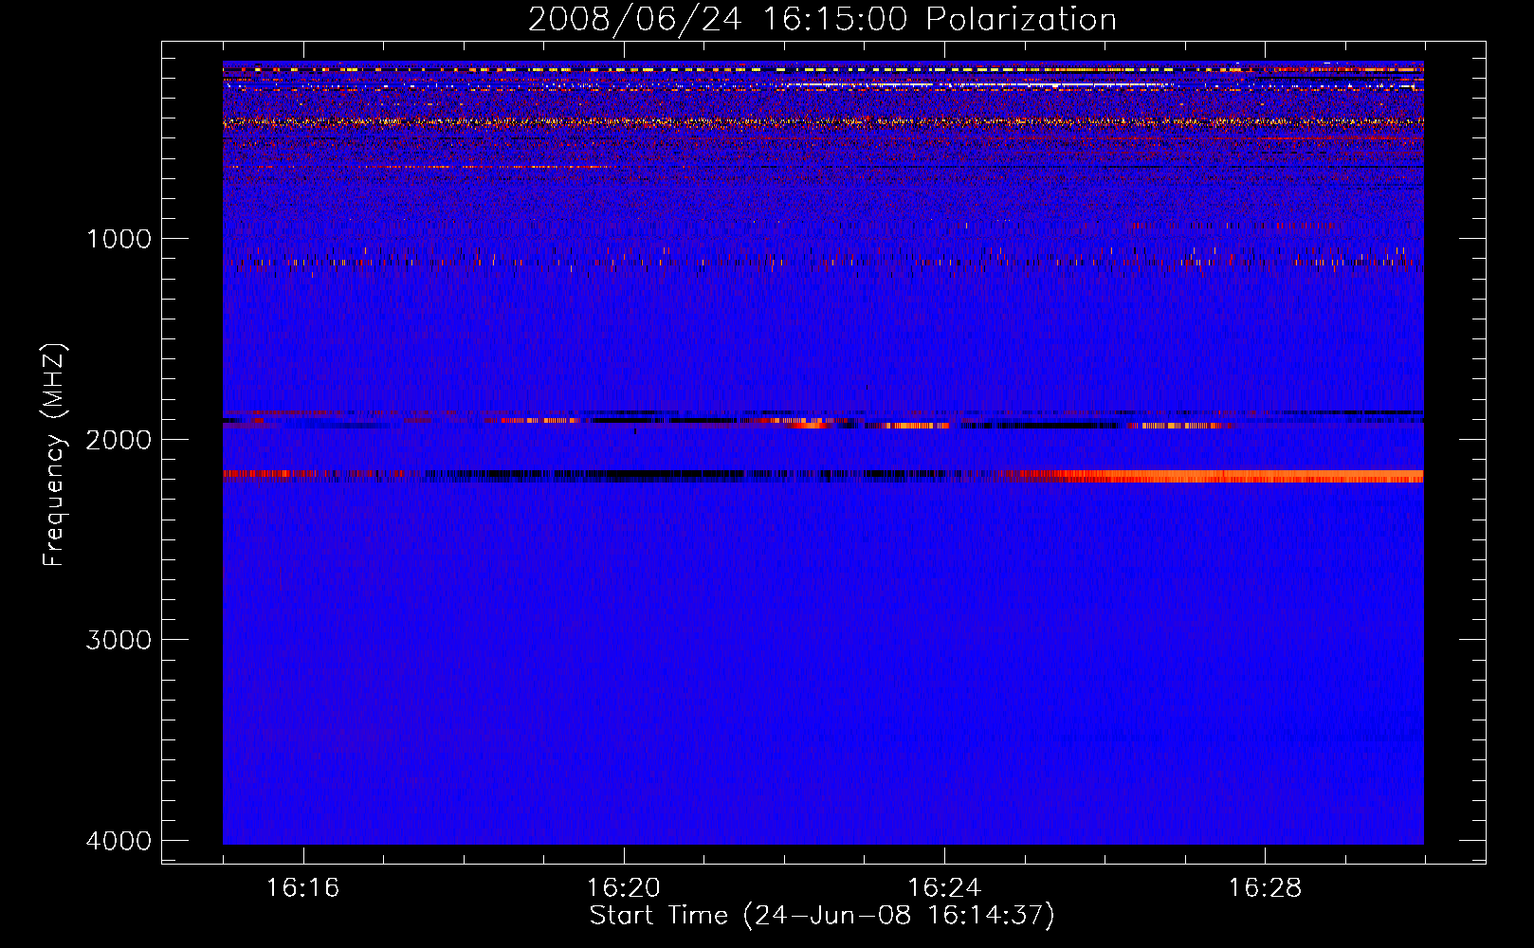Click the 3000 frequency tick label

tap(119, 640)
